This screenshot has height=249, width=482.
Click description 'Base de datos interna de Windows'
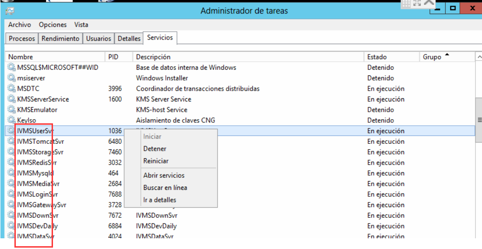click(x=186, y=67)
